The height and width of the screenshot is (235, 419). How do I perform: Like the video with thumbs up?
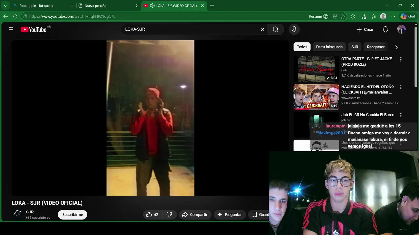point(152,214)
